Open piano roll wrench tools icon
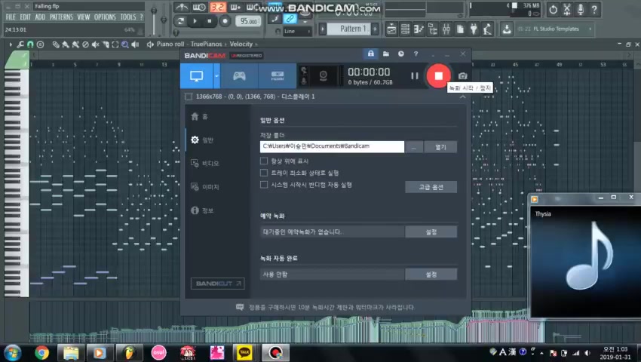This screenshot has height=362, width=641. [x=20, y=44]
